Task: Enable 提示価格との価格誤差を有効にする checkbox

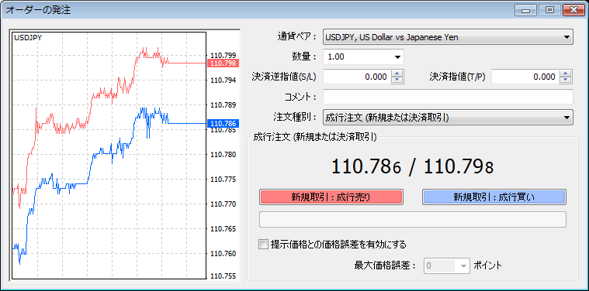Action: pos(263,245)
